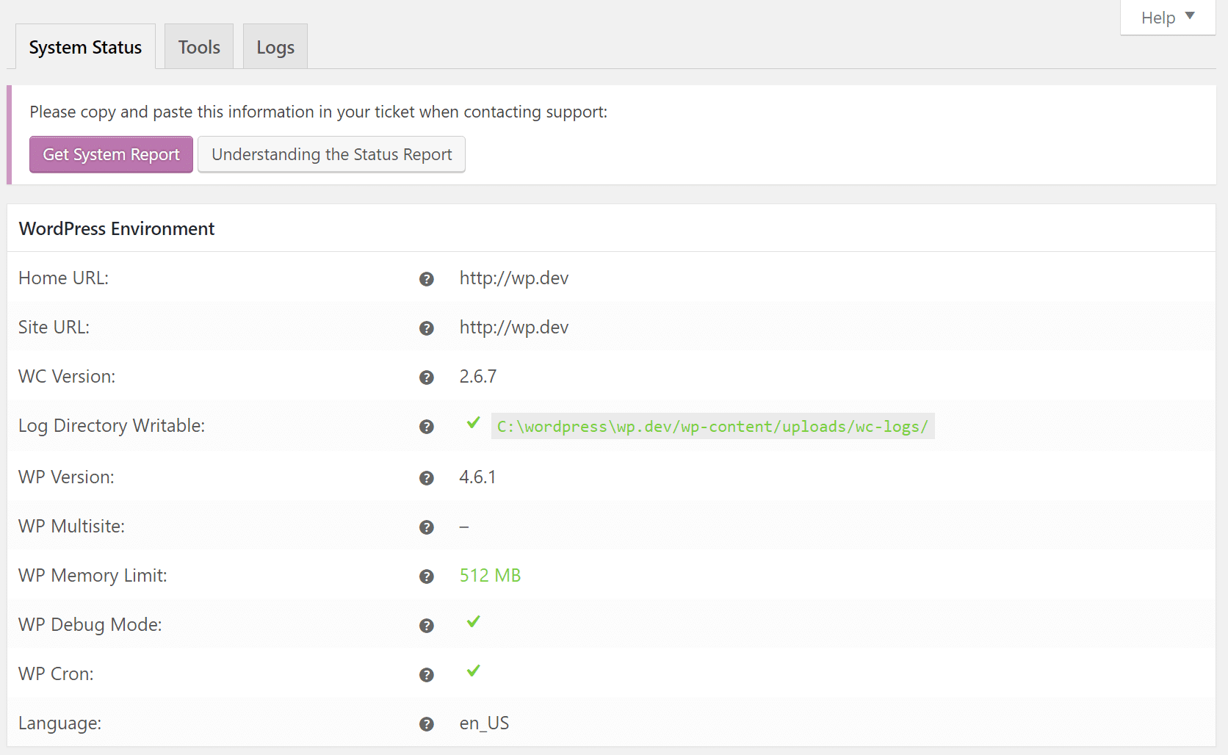Select the System Status tab
This screenshot has height=755, width=1228.
point(85,47)
